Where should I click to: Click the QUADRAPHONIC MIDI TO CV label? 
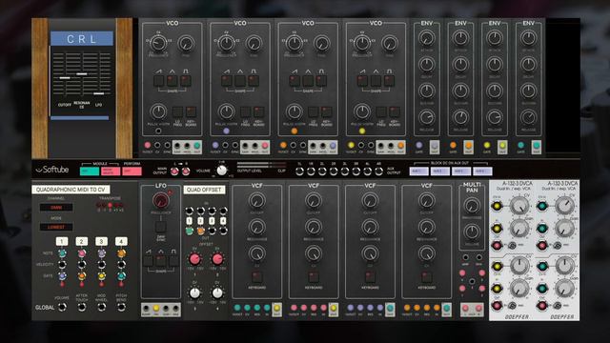point(71,190)
